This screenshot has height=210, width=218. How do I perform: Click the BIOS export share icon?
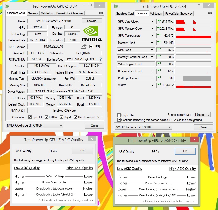[84, 46]
